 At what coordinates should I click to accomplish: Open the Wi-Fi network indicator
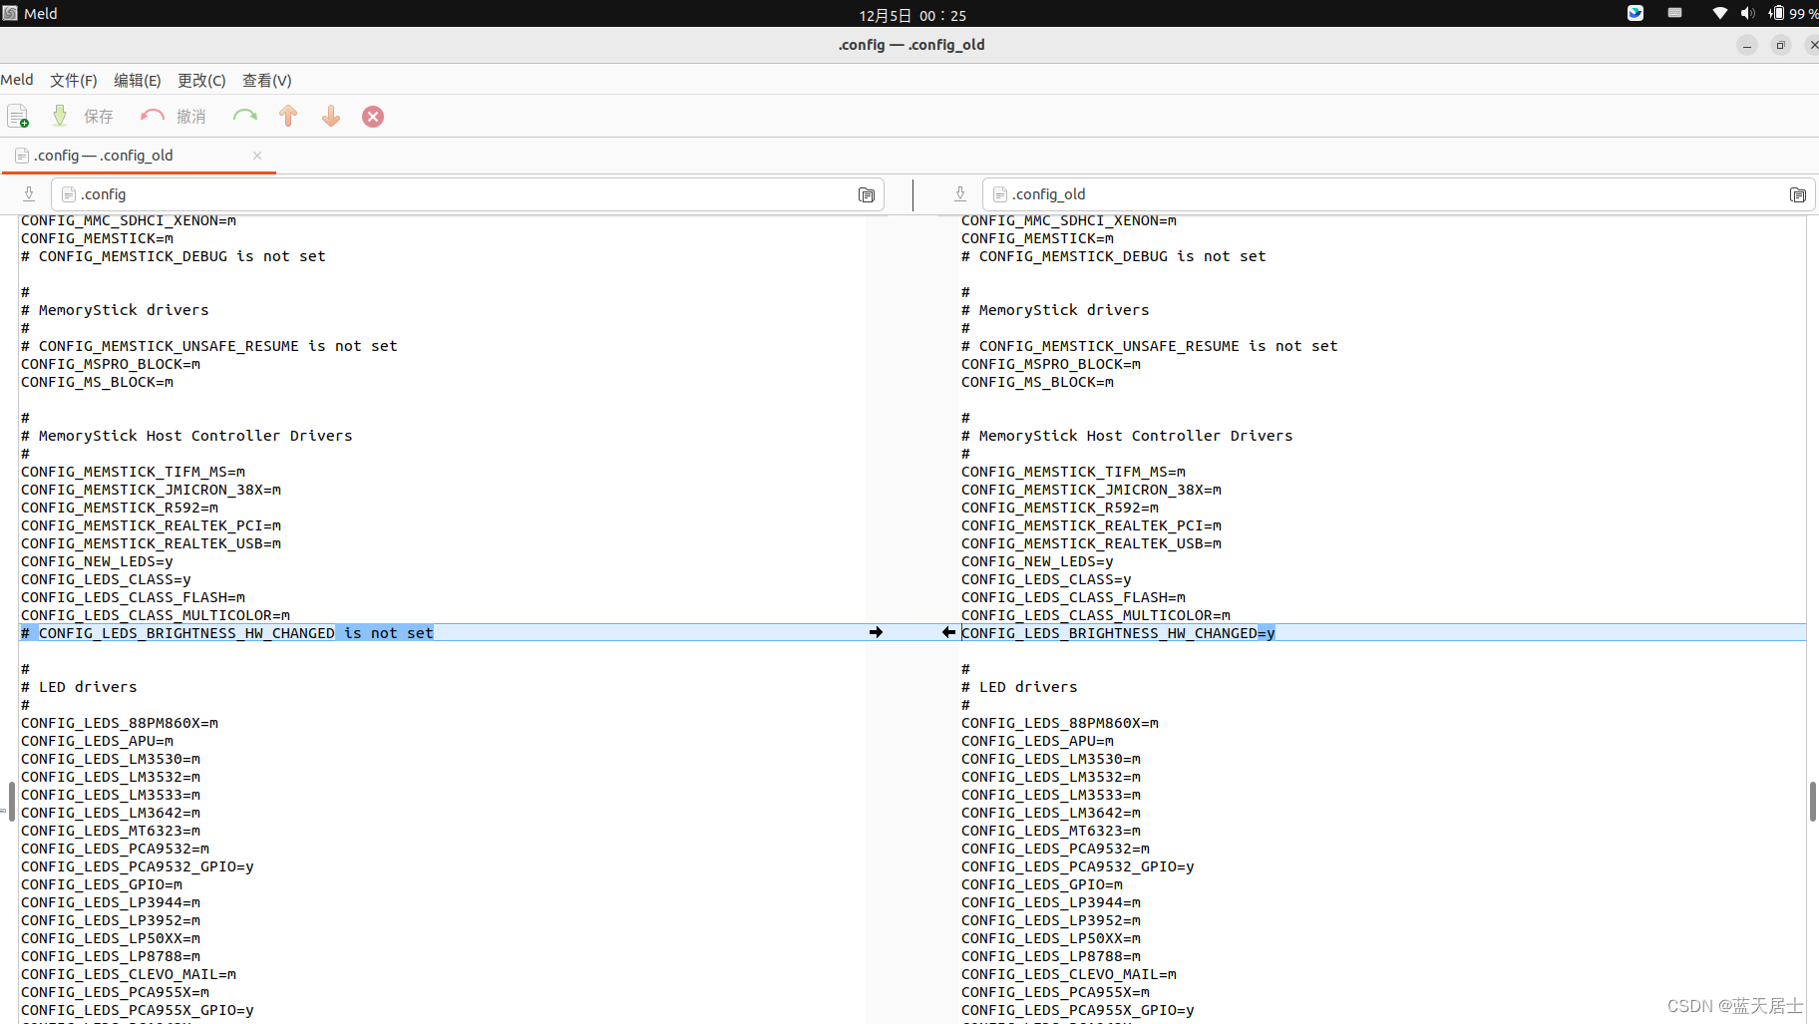point(1720,13)
